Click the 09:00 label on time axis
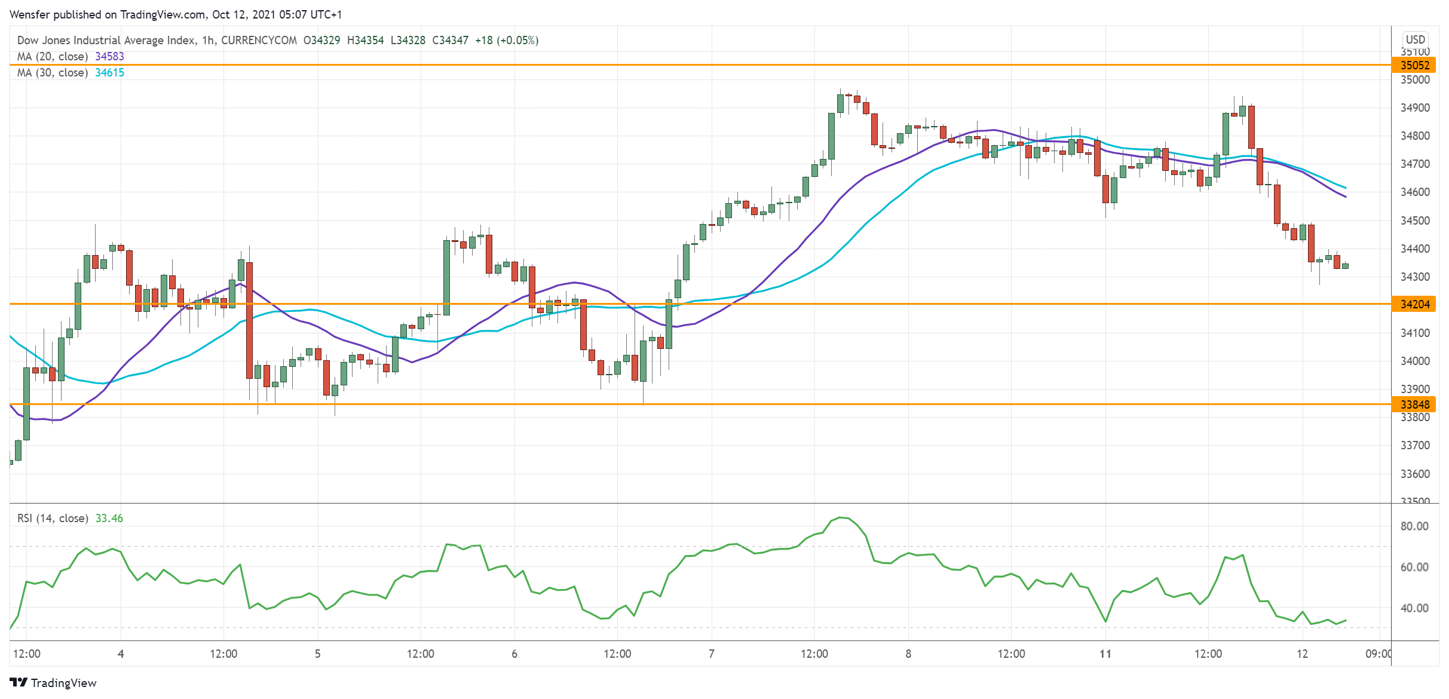Image resolution: width=1449 pixels, height=699 pixels. point(1378,654)
